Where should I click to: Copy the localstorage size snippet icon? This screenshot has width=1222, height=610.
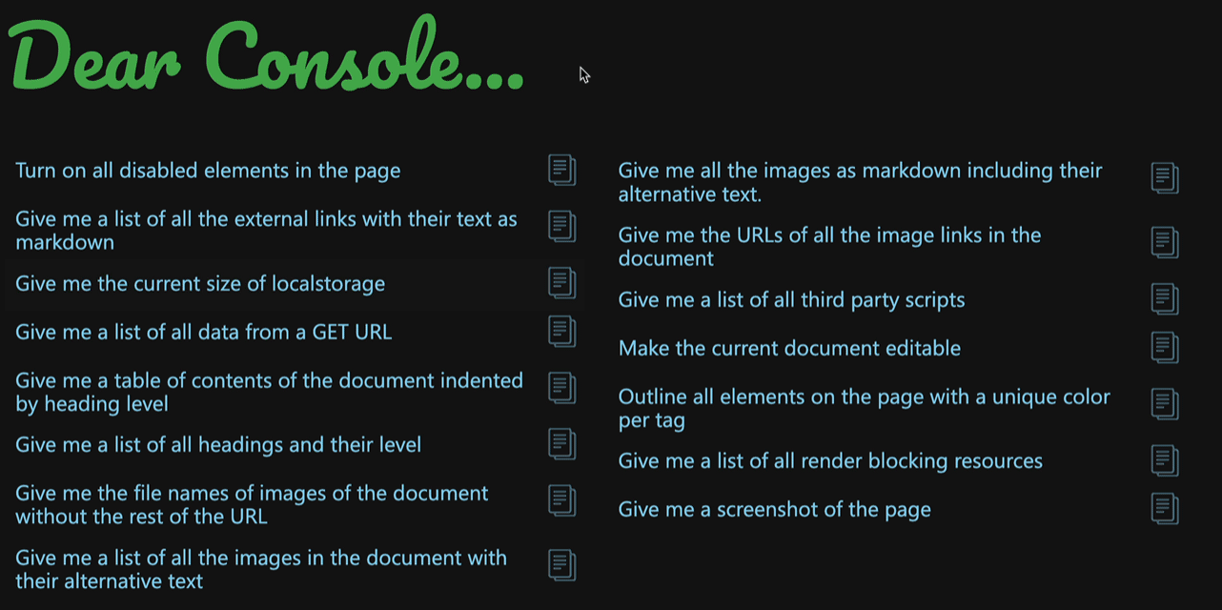pyautogui.click(x=561, y=283)
